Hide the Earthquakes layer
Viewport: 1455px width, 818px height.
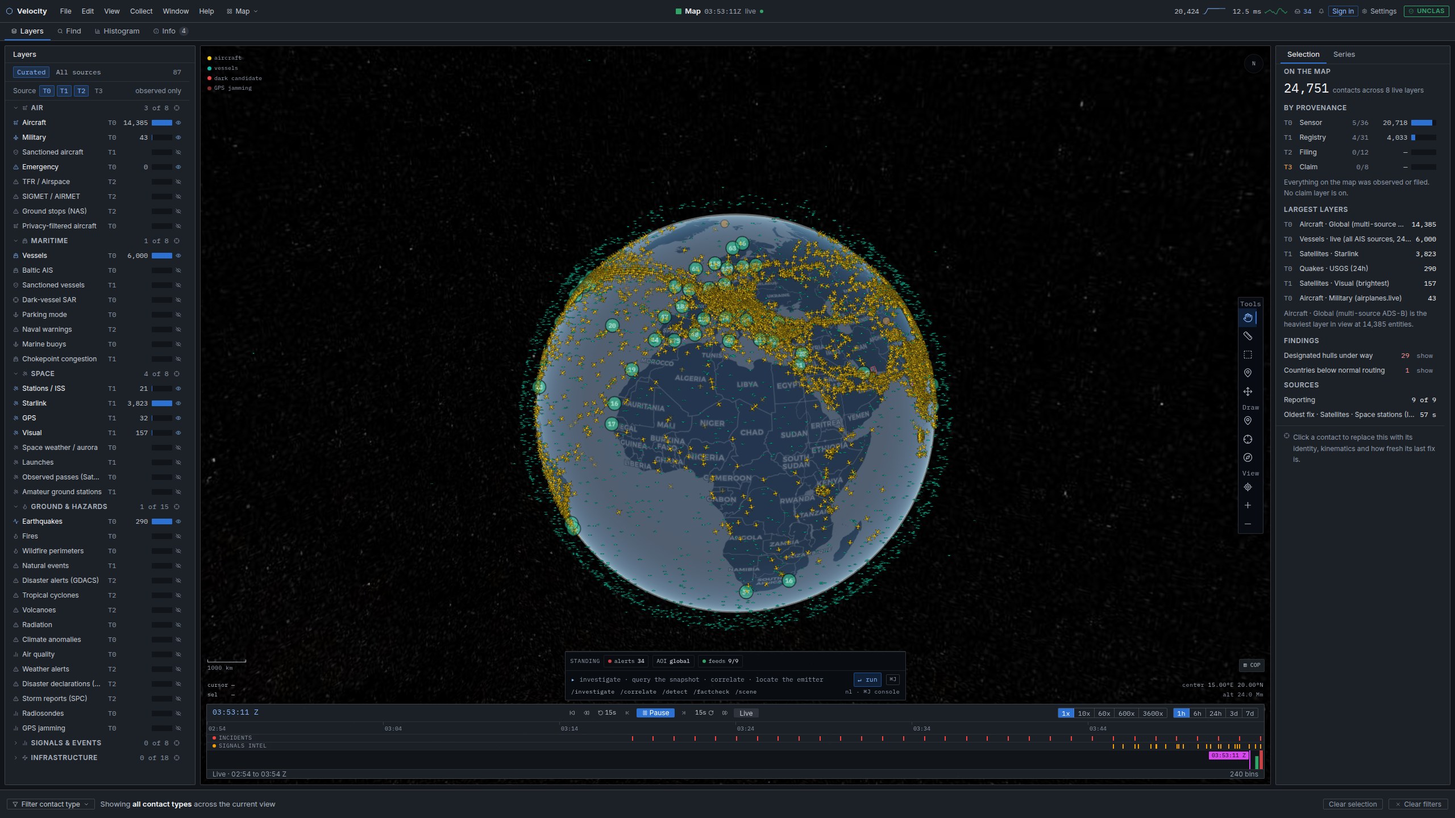[x=178, y=521]
